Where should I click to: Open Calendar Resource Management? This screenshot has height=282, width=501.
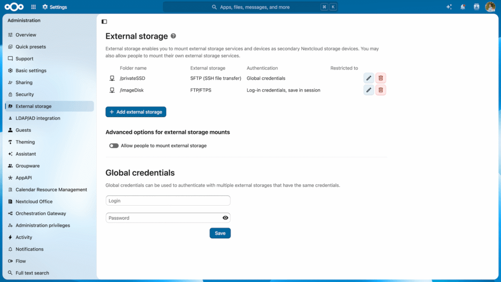point(49,189)
